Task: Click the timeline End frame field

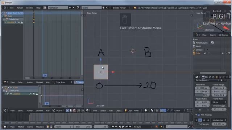Action: pyautogui.click(x=83, y=127)
